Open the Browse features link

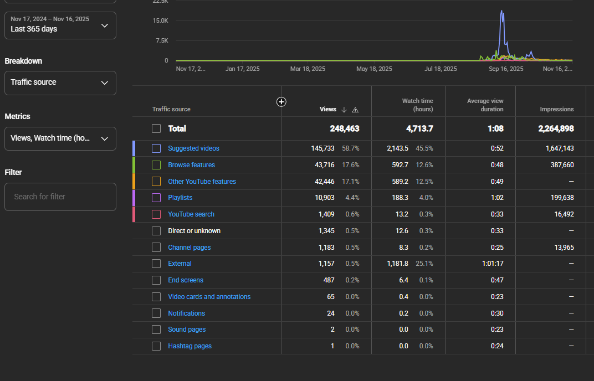tap(191, 165)
